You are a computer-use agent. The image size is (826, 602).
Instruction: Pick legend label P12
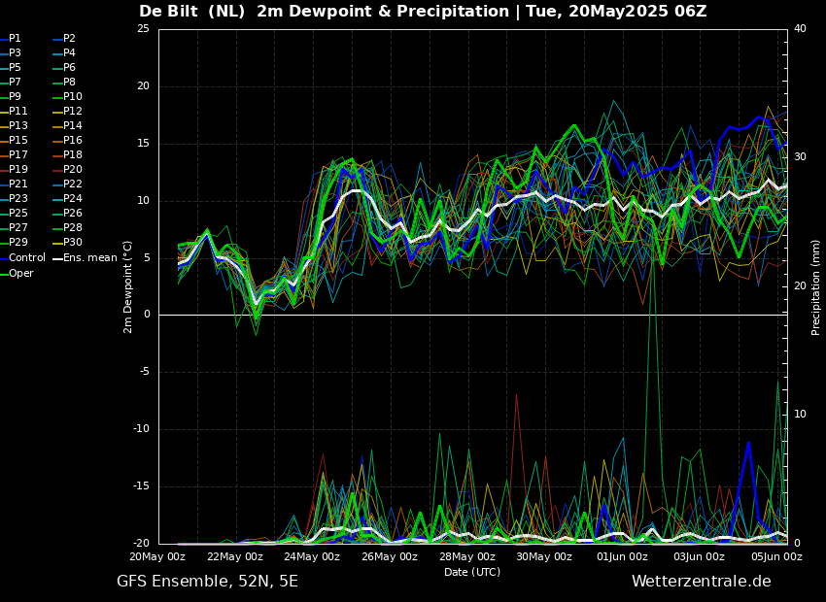68,111
